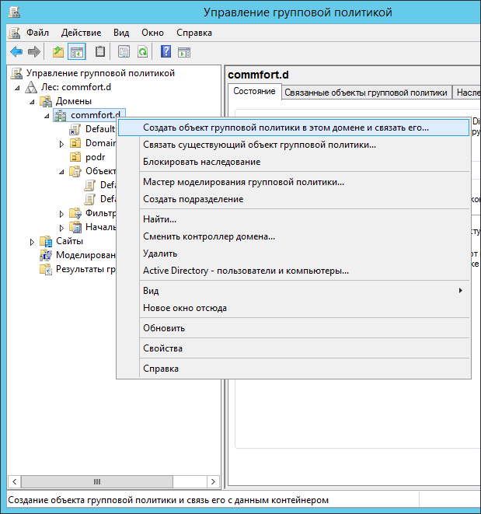Choose Блокировать наследование in context menu
This screenshot has width=481, height=514.
click(x=201, y=162)
